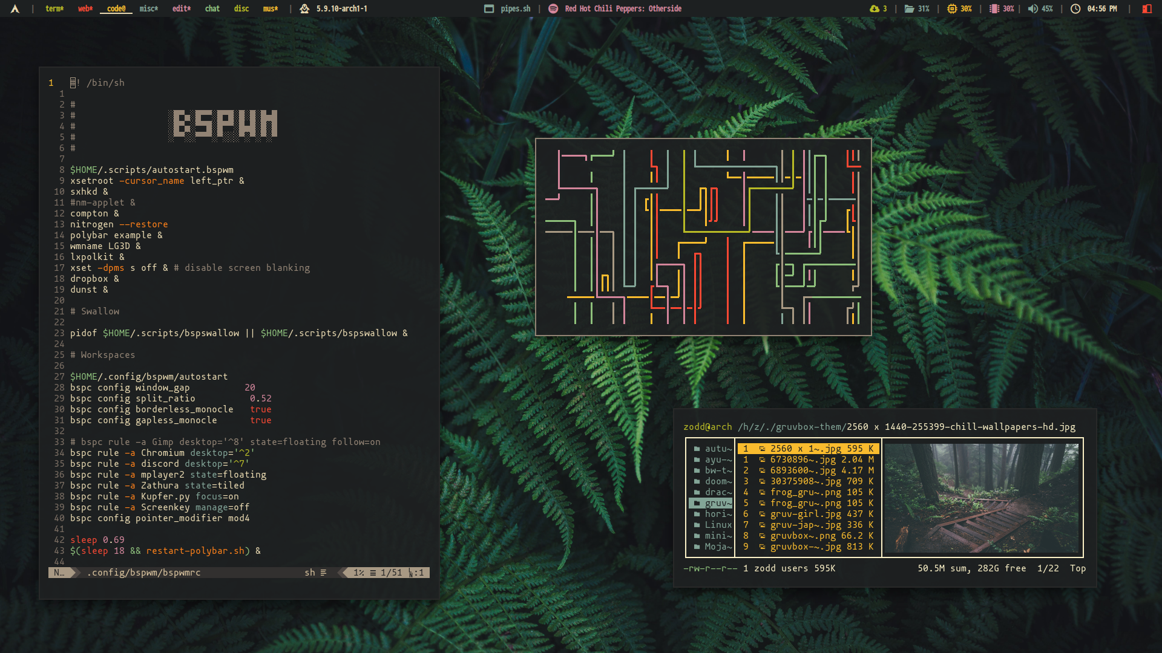Click the Red Hot Chili Peppers song title
Viewport: 1162px width, 653px height.
tap(623, 8)
